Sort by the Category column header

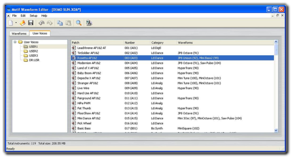[x=163, y=42]
